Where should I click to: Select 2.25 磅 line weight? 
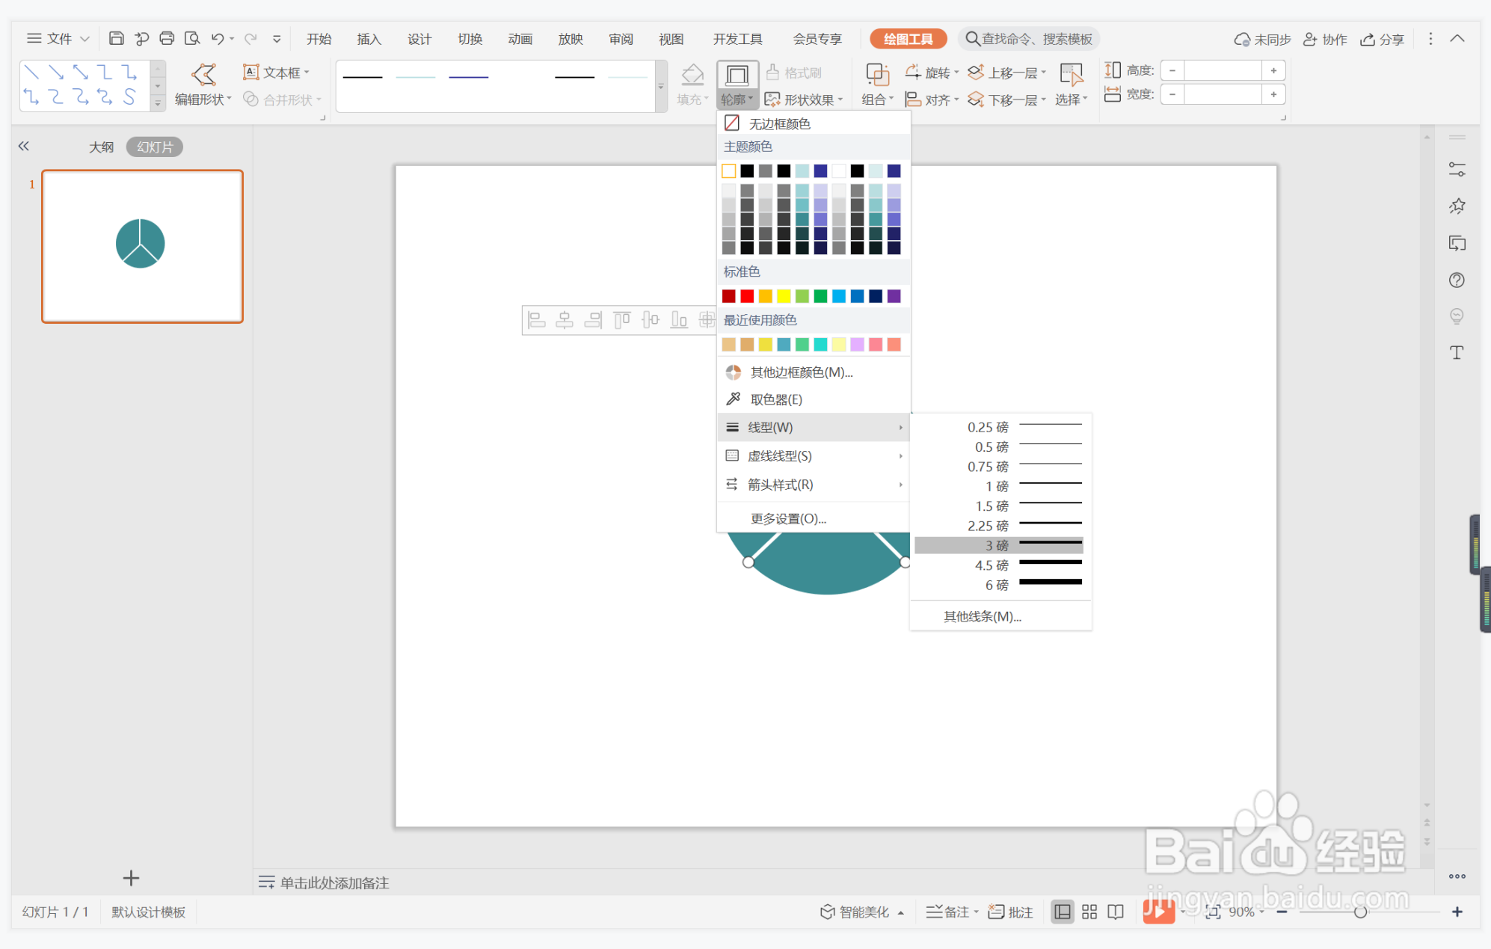pos(1000,526)
